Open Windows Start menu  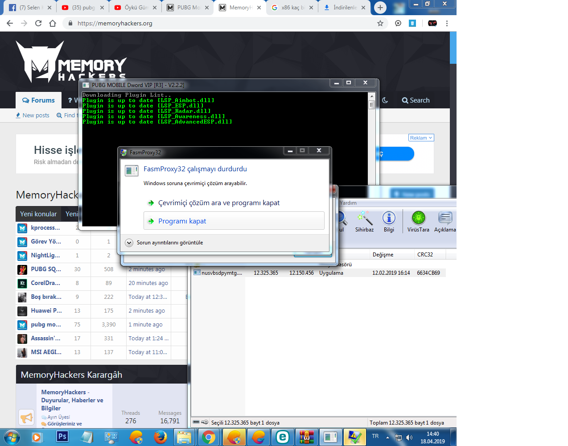(12, 437)
